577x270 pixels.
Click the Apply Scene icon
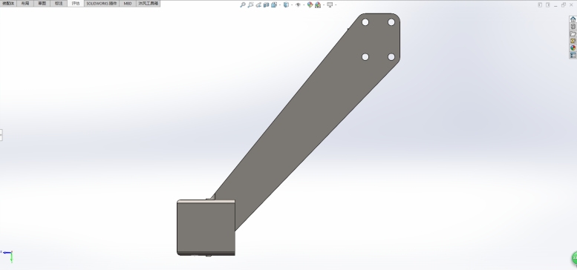click(x=318, y=4)
